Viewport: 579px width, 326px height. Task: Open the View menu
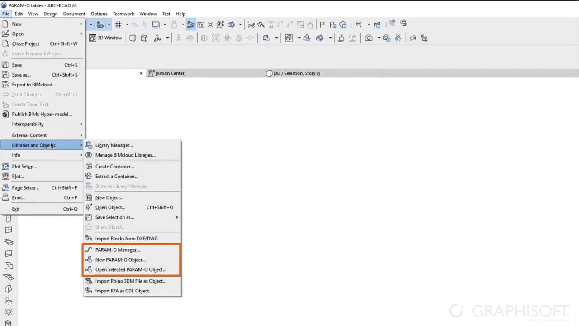pos(33,14)
